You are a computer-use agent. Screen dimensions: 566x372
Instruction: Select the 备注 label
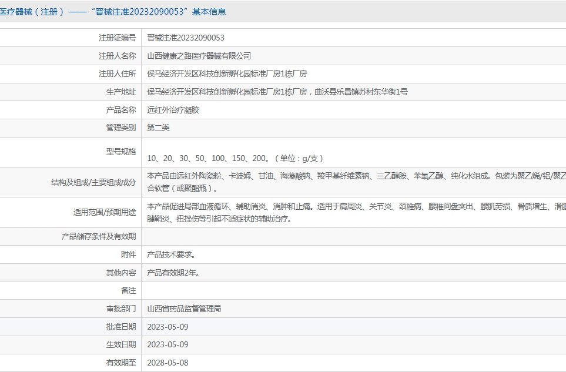[129, 290]
